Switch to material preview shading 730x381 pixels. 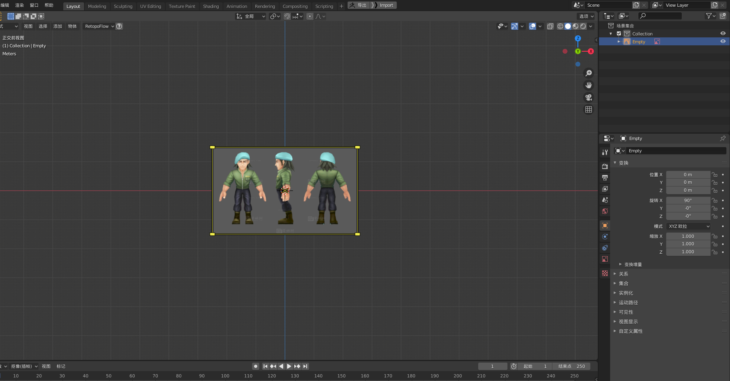click(575, 26)
